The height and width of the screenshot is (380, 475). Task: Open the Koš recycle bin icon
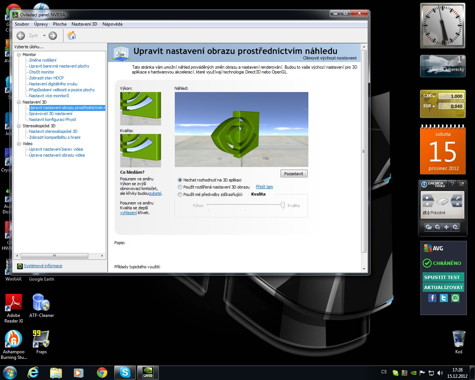click(x=459, y=342)
